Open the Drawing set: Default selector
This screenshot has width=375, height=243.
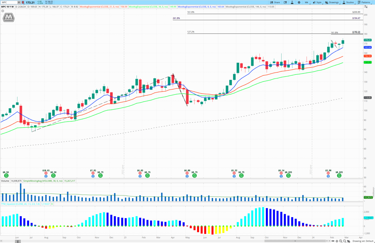click(363, 241)
